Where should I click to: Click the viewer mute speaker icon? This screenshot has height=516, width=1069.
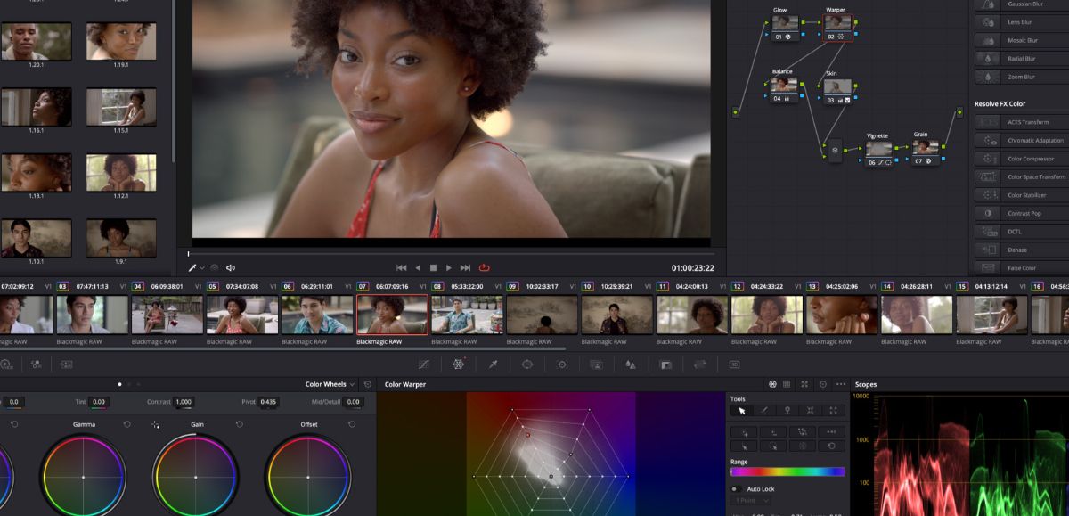click(x=231, y=267)
